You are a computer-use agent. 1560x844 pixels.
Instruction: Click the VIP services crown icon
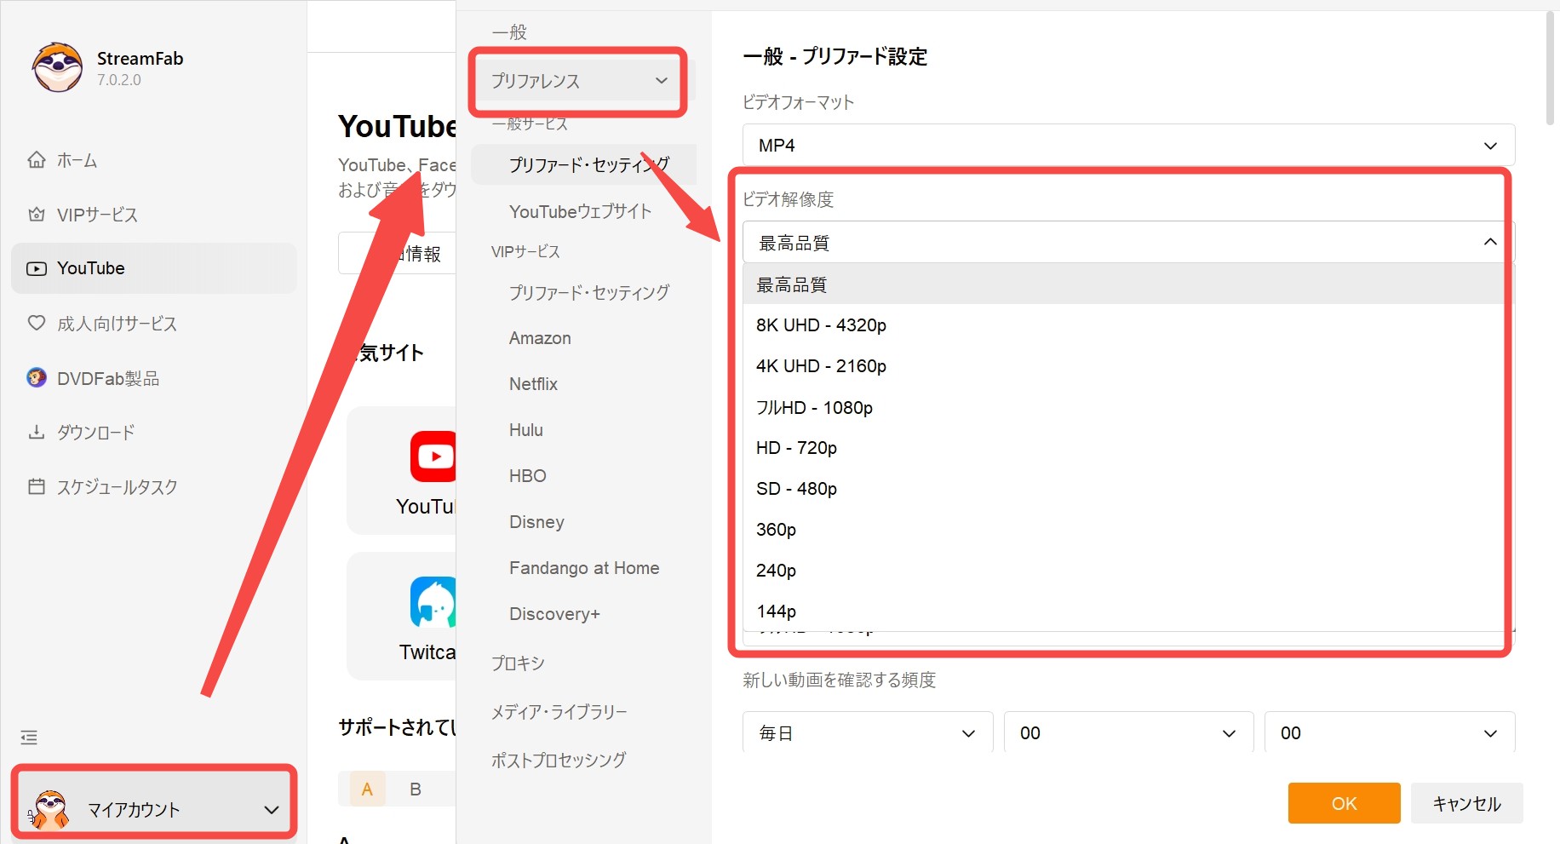click(37, 214)
